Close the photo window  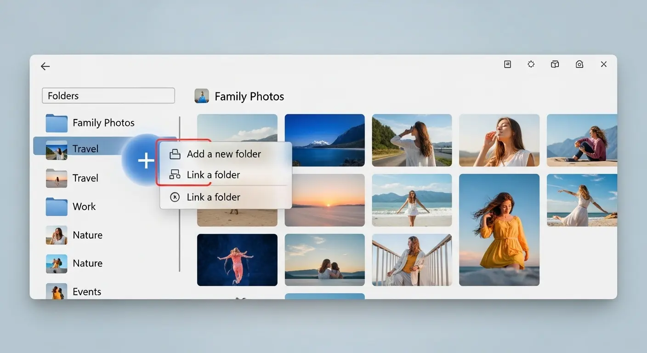(604, 64)
